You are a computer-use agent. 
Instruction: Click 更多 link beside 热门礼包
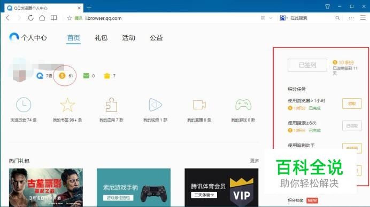[255, 161]
